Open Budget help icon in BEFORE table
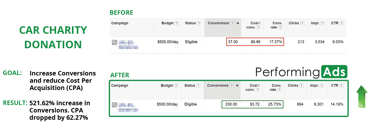Viewport: 375px width, 125px height. point(177,23)
